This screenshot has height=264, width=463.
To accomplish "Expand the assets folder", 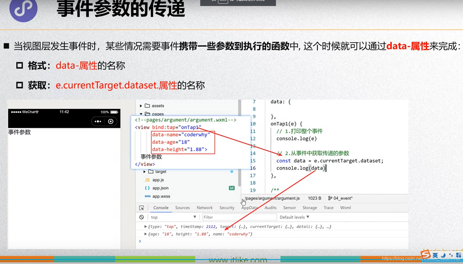I will (x=141, y=106).
